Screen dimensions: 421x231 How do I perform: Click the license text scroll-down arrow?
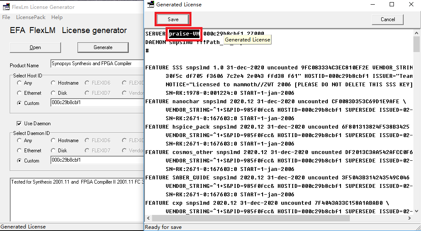[x=416, y=211]
